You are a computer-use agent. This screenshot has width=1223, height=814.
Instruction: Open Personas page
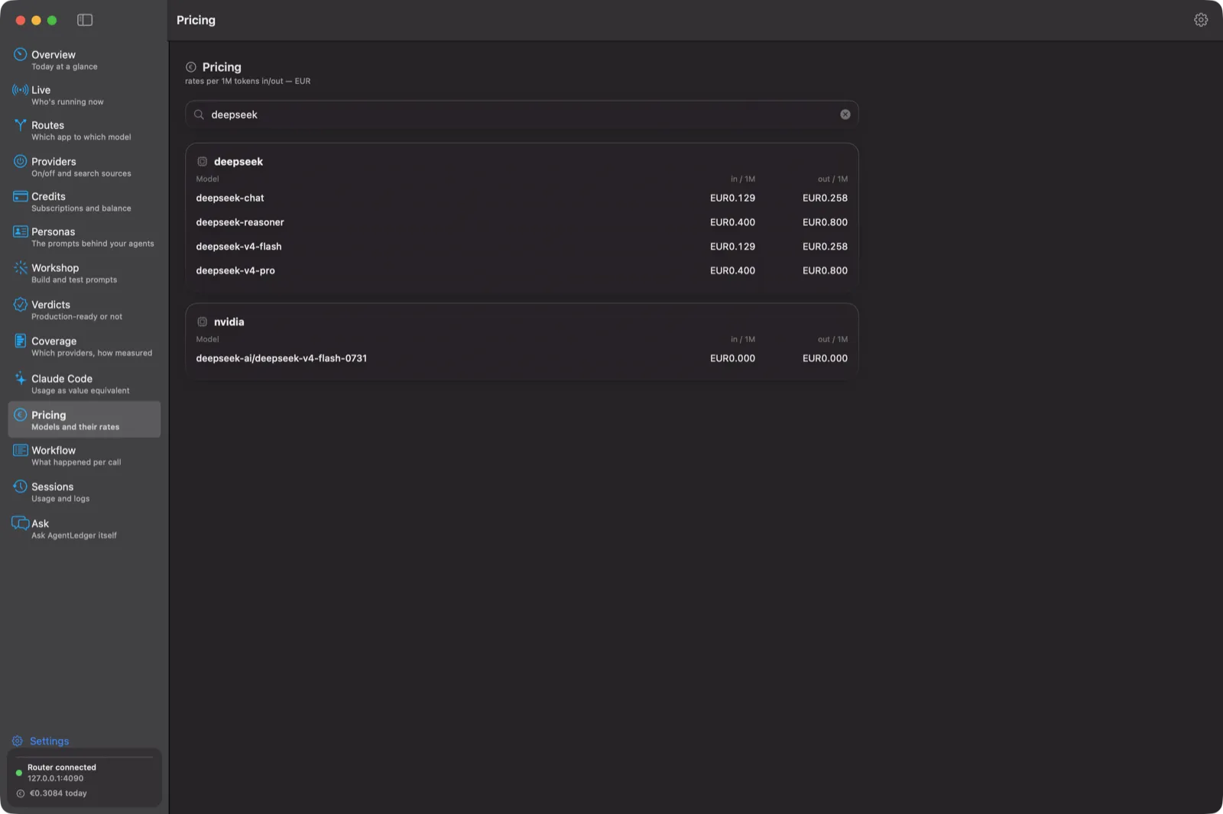pyautogui.click(x=84, y=237)
